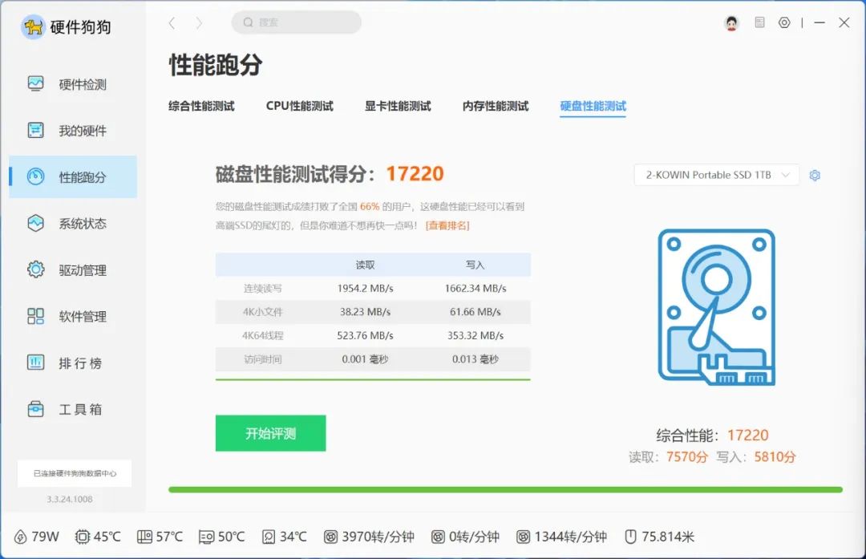Click the GPU temperature 50°C icon
866x559 pixels.
pyautogui.click(x=206, y=537)
